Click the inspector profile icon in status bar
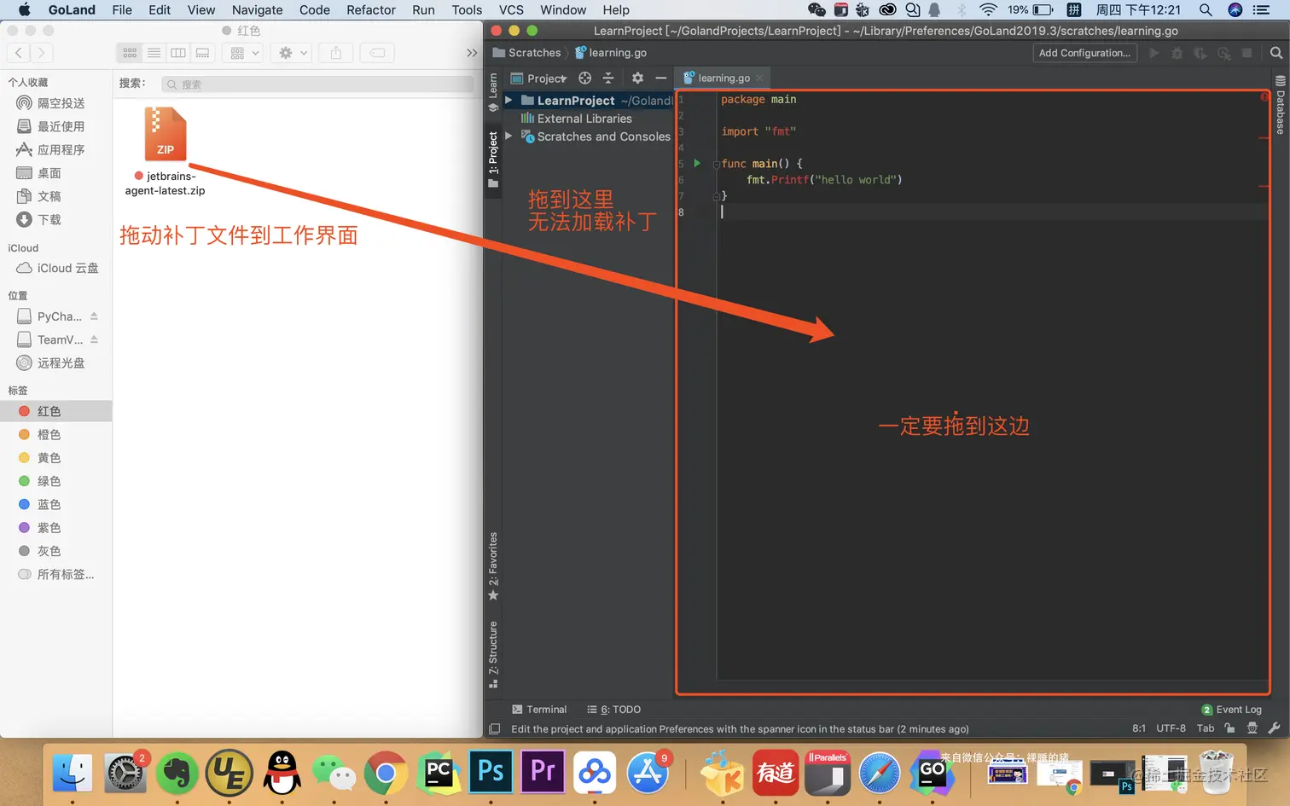Screen dimensions: 1290x806 1252,728
